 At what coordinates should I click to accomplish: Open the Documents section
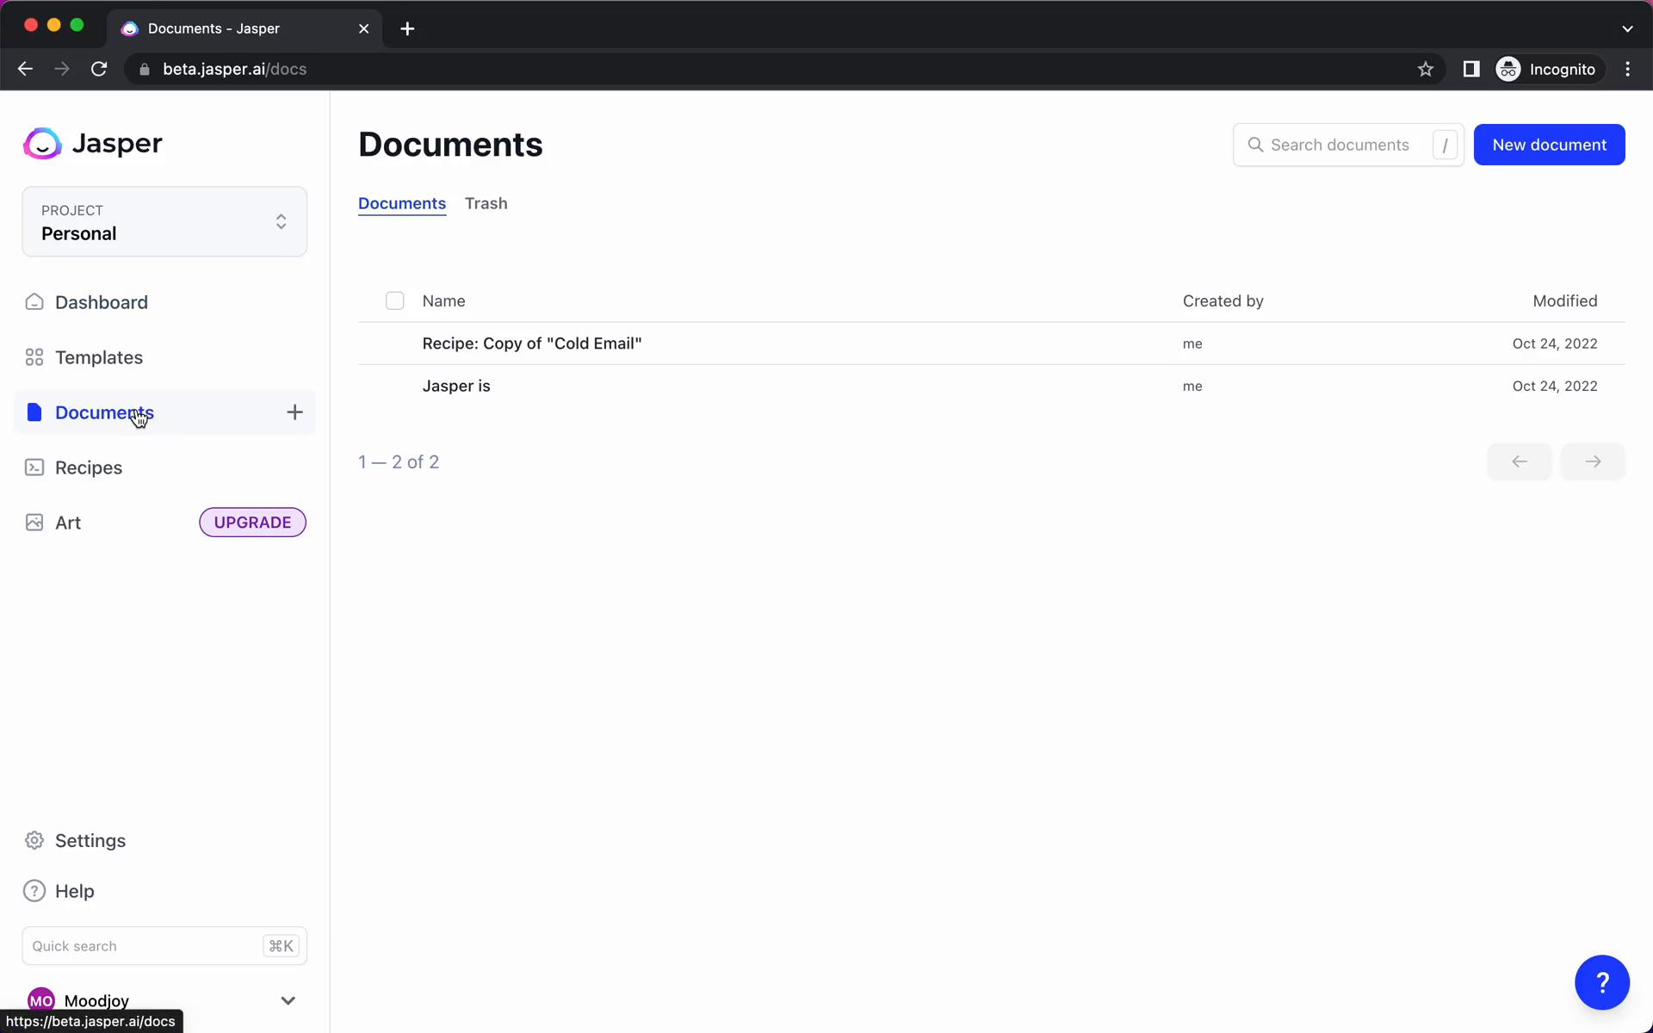coord(105,411)
